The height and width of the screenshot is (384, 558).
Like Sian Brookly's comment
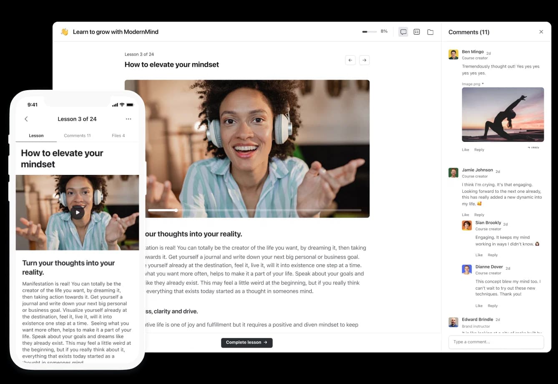(479, 255)
